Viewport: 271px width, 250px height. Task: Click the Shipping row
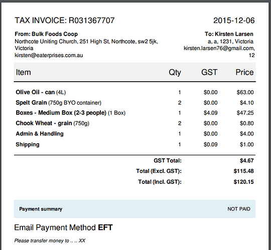coord(134,145)
